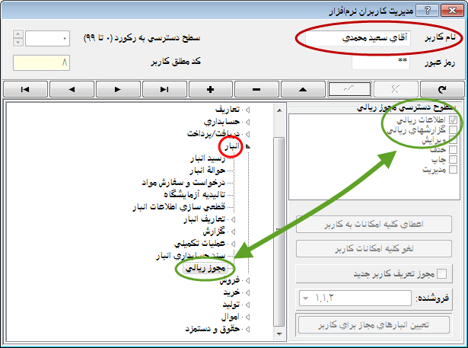Expand the گزارش tree node
Image resolution: width=468 pixels, height=348 pixels.
click(233, 231)
